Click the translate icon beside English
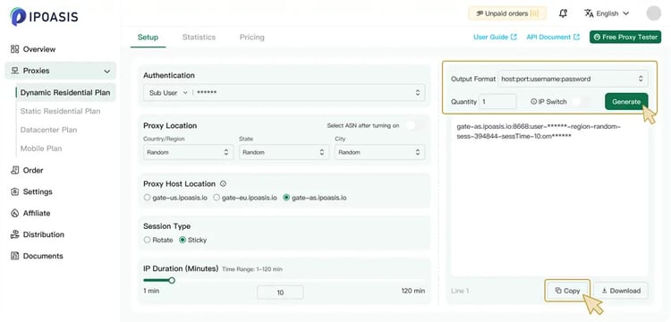 click(589, 13)
